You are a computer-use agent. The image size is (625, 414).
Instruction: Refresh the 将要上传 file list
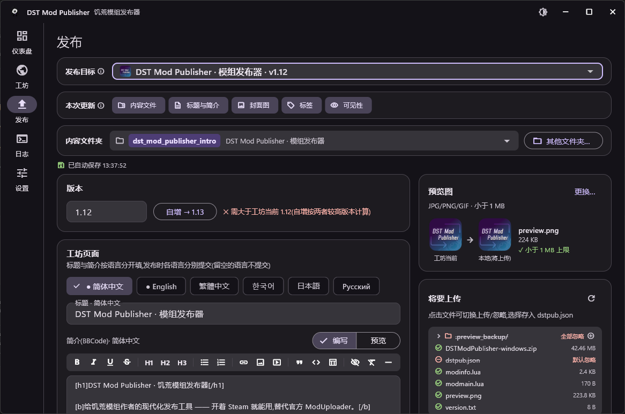(x=591, y=298)
